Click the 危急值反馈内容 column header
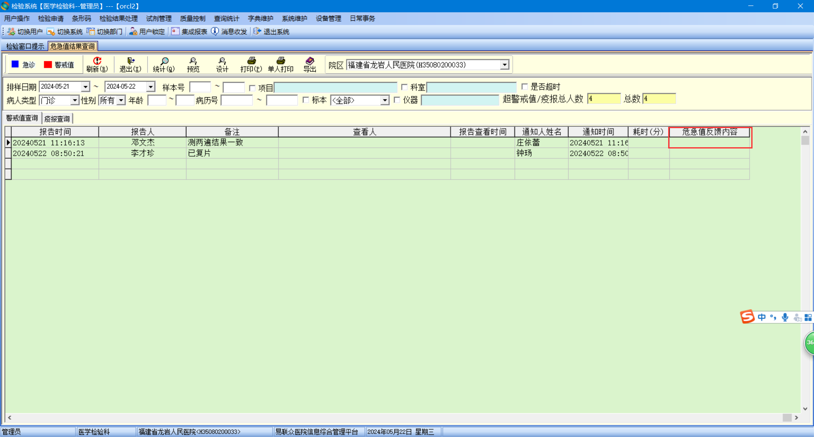 710,132
